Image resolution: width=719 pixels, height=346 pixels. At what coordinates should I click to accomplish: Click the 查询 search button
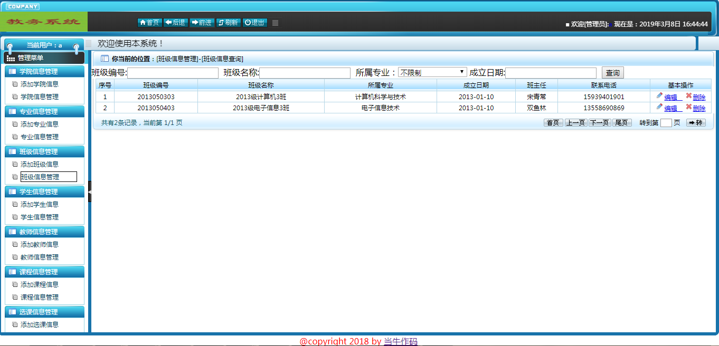pyautogui.click(x=612, y=73)
